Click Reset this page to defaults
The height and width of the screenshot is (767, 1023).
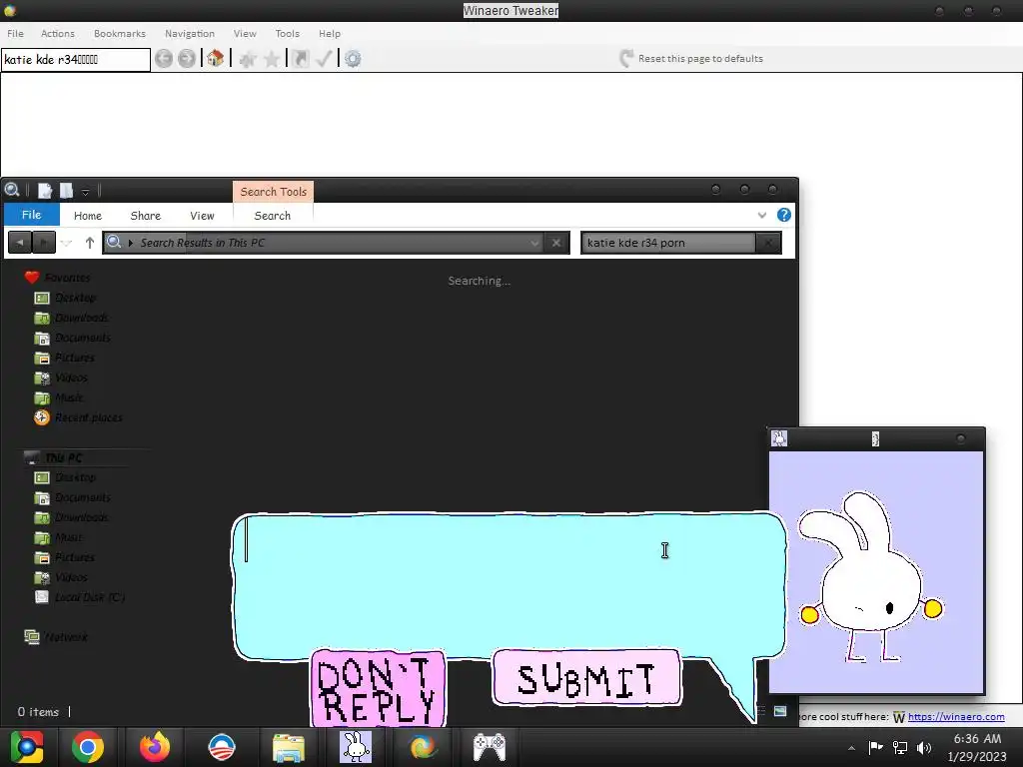click(691, 59)
